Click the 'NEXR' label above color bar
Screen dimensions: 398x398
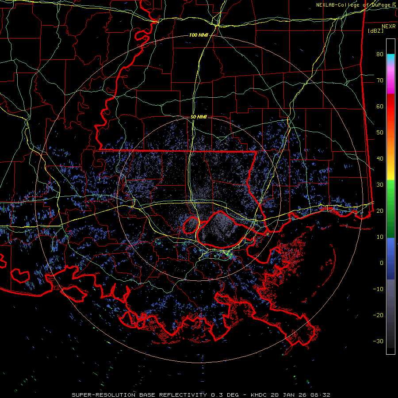(388, 27)
